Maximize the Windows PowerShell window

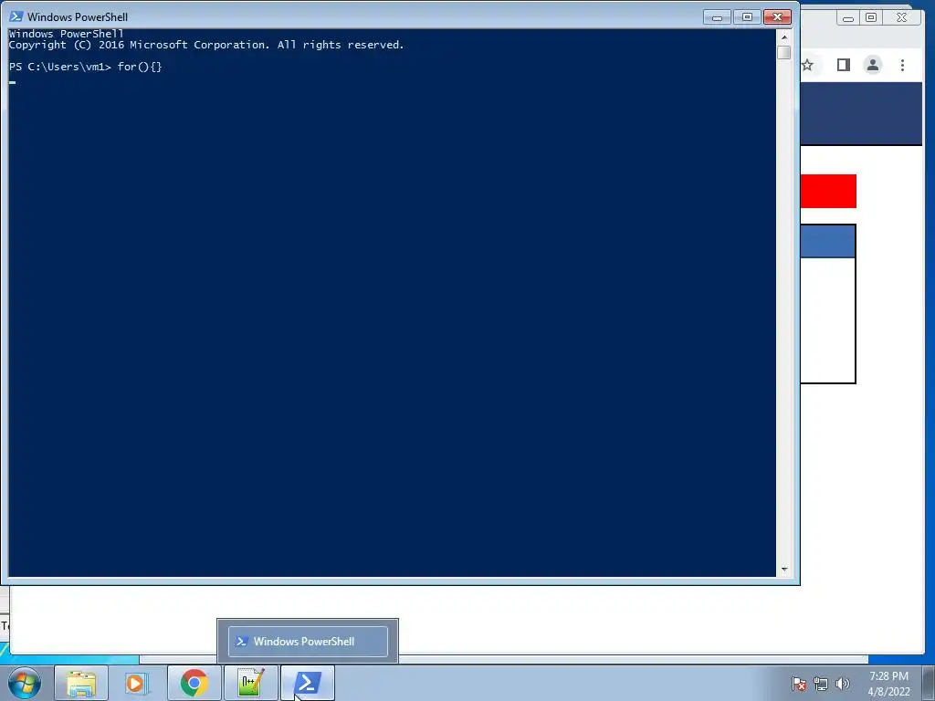[x=747, y=17]
